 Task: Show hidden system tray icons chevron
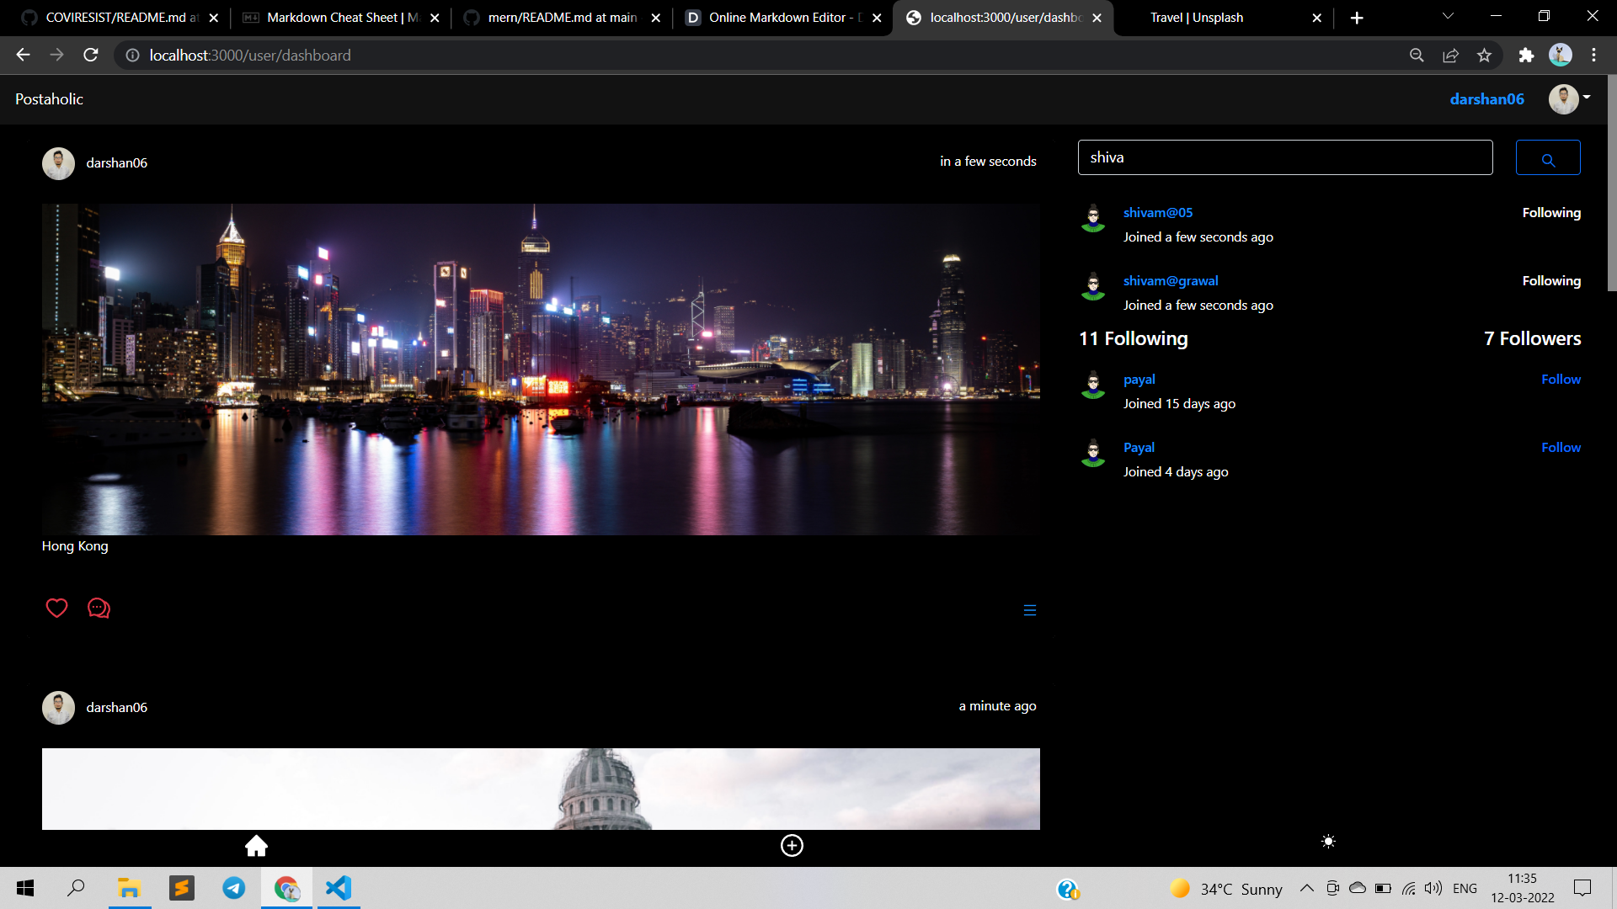(x=1306, y=888)
